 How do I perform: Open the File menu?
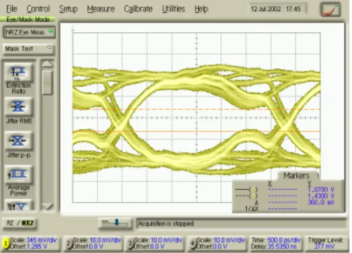[x=12, y=9]
